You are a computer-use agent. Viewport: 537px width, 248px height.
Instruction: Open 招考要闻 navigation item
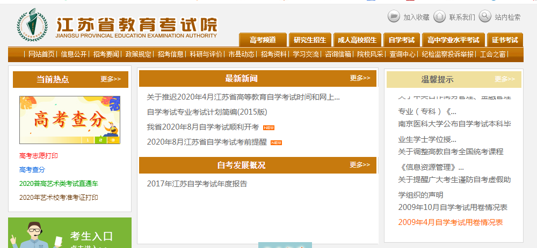pyautogui.click(x=106, y=54)
